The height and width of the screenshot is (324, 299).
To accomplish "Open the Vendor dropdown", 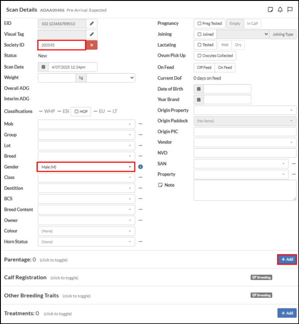I will click(x=245, y=142).
